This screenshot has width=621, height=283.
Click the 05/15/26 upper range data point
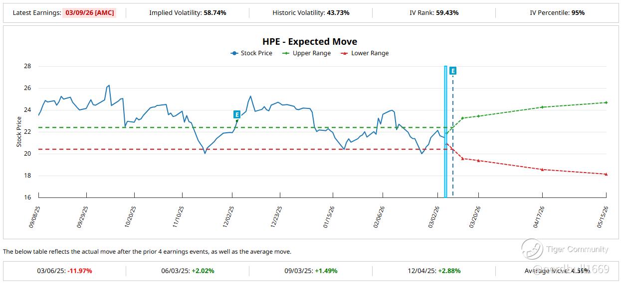[x=606, y=102]
